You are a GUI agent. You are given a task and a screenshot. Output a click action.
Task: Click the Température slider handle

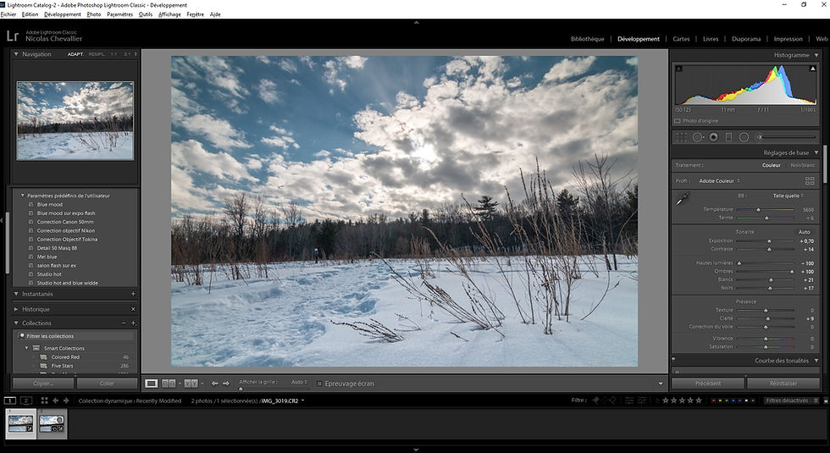pyautogui.click(x=758, y=210)
